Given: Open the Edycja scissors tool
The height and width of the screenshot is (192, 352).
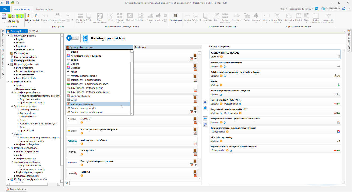Looking at the screenshot, I should [x=28, y=15].
